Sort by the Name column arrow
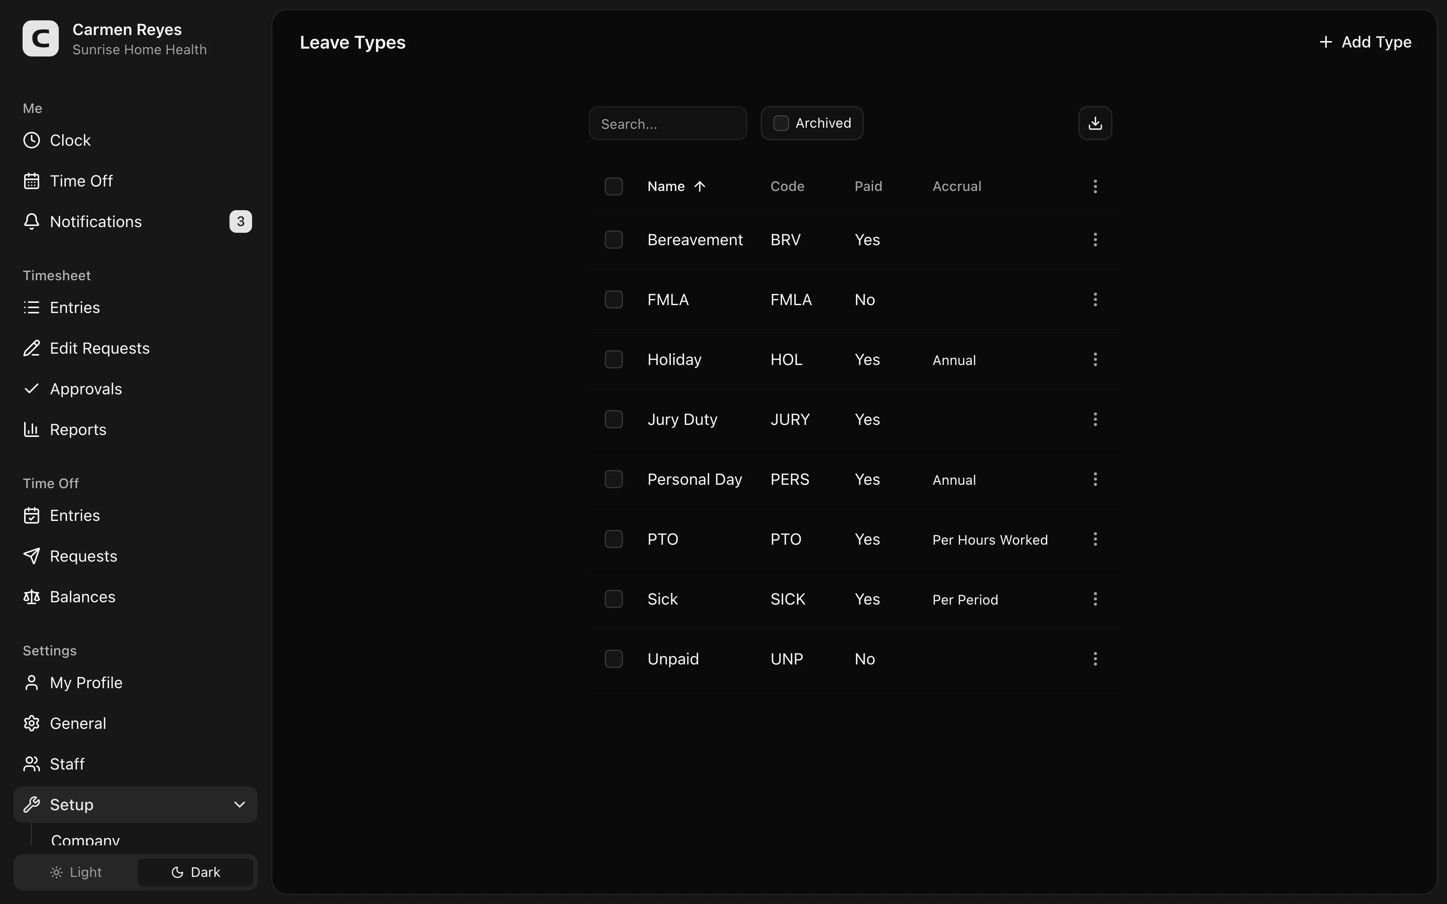This screenshot has width=1447, height=904. 700,186
